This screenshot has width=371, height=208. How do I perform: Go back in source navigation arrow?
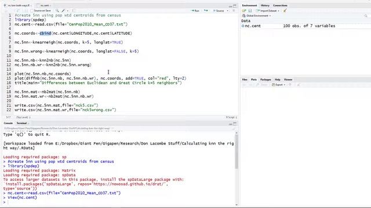click(x=6, y=10)
